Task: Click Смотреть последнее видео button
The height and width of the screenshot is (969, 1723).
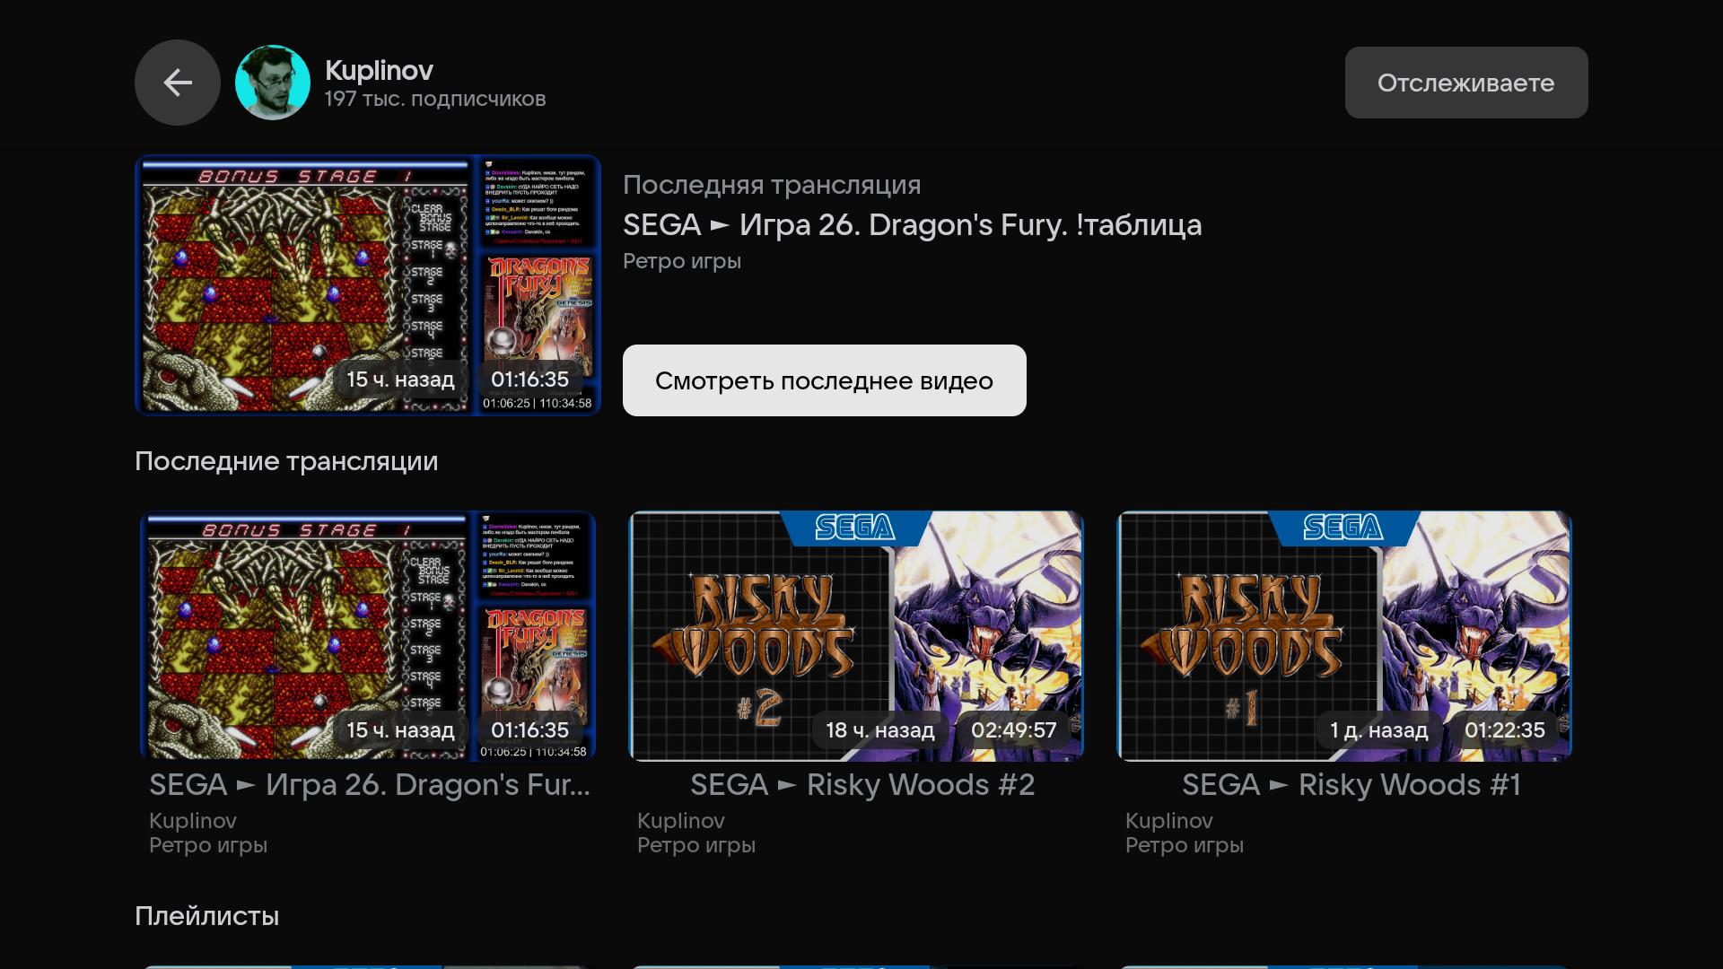Action: point(825,380)
